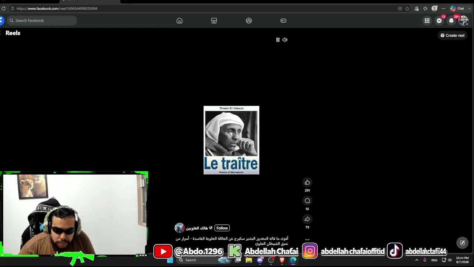Open Brave browser from taskbar
Screen dimensions: 474x267
(282, 260)
